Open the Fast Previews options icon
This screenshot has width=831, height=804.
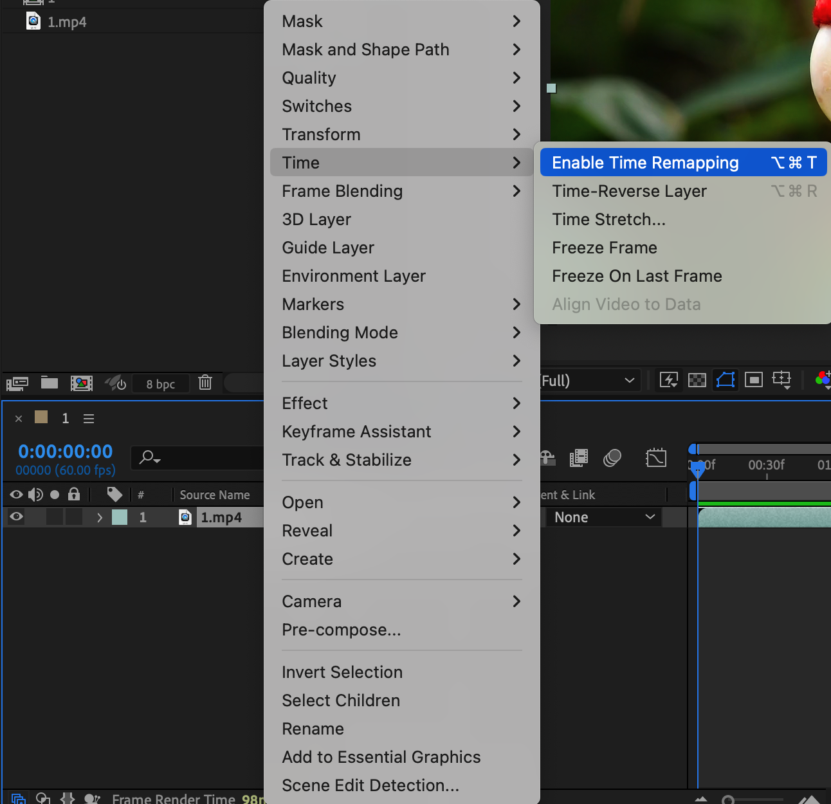coord(669,380)
